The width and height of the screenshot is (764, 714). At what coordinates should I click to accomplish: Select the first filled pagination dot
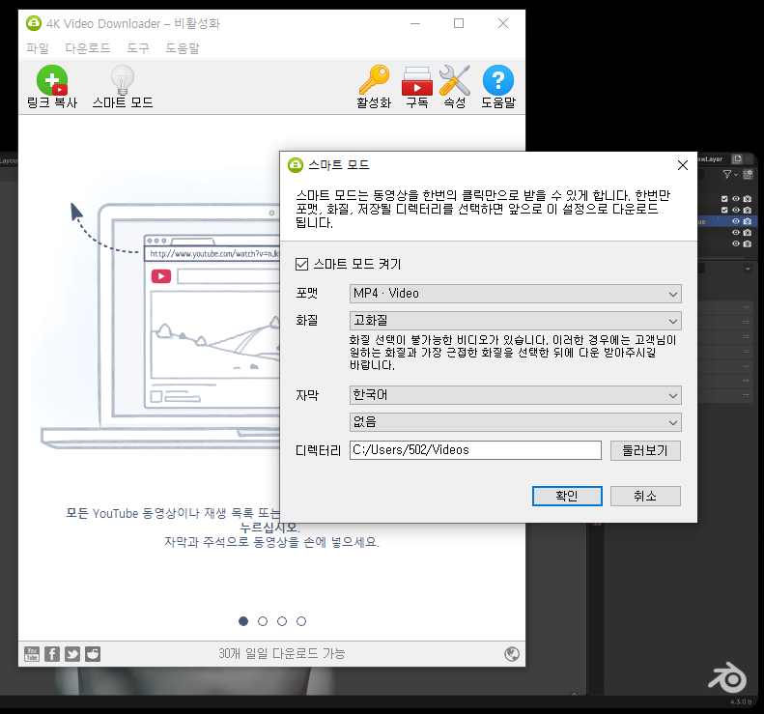243,621
